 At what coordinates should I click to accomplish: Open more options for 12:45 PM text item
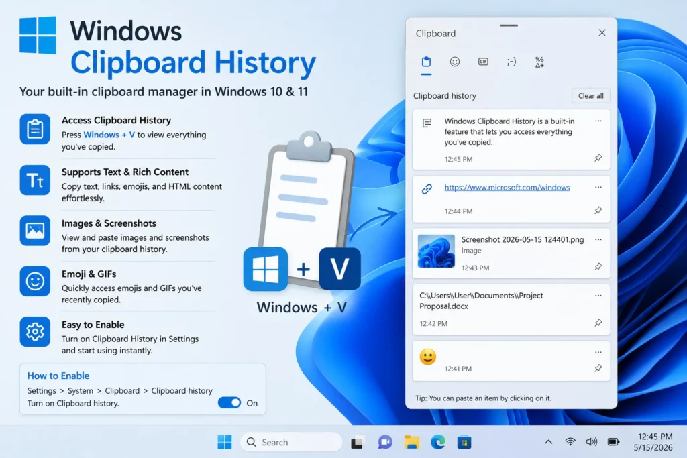pos(598,121)
